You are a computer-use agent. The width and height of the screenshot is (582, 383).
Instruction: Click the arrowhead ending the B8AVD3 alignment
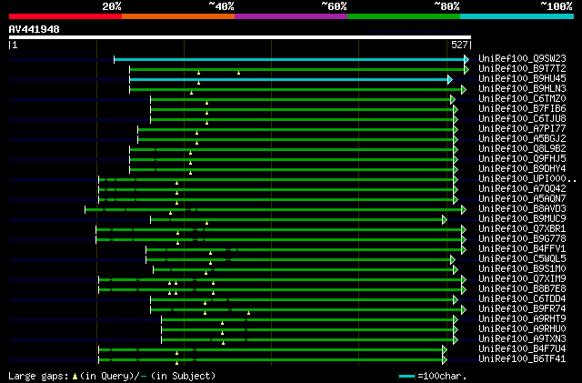[464, 210]
